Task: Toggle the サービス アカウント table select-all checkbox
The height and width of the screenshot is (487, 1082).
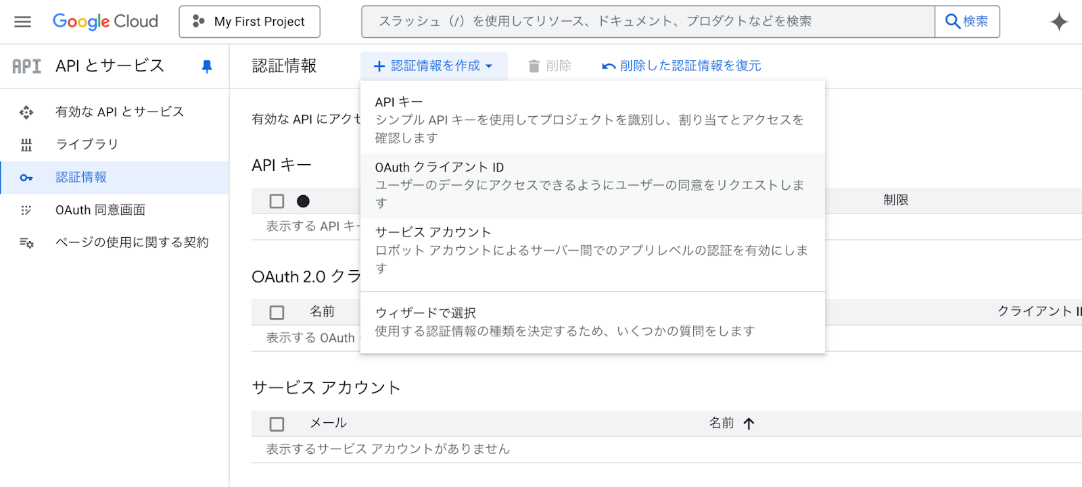Action: (277, 424)
